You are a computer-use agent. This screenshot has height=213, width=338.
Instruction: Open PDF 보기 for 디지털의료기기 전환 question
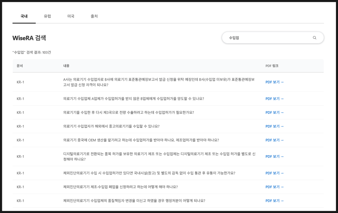pyautogui.click(x=275, y=156)
